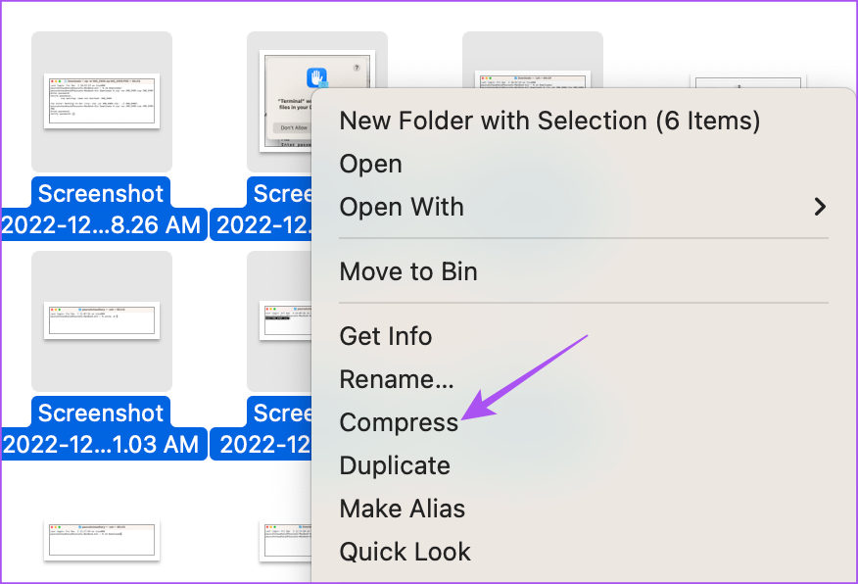
Task: Select Duplicate from the context menu
Action: 395,465
